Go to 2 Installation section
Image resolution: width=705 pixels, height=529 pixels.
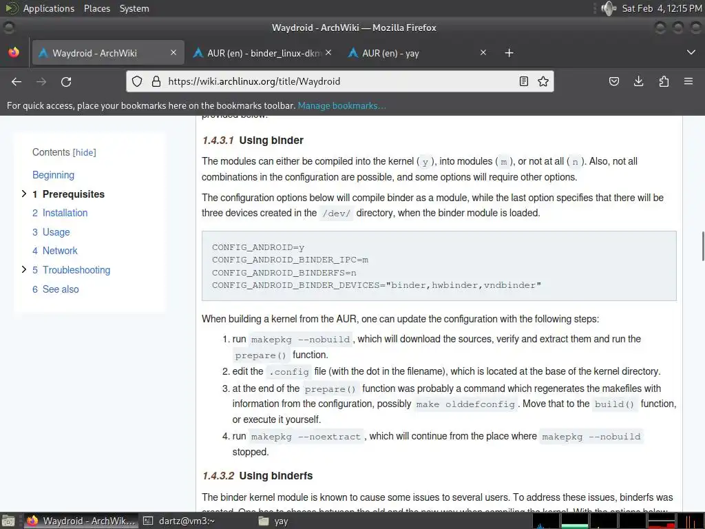click(x=60, y=214)
